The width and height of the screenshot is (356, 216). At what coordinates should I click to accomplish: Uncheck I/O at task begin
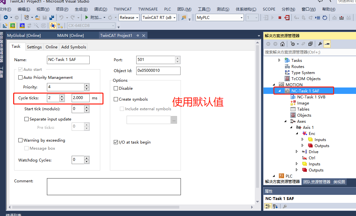(116, 142)
